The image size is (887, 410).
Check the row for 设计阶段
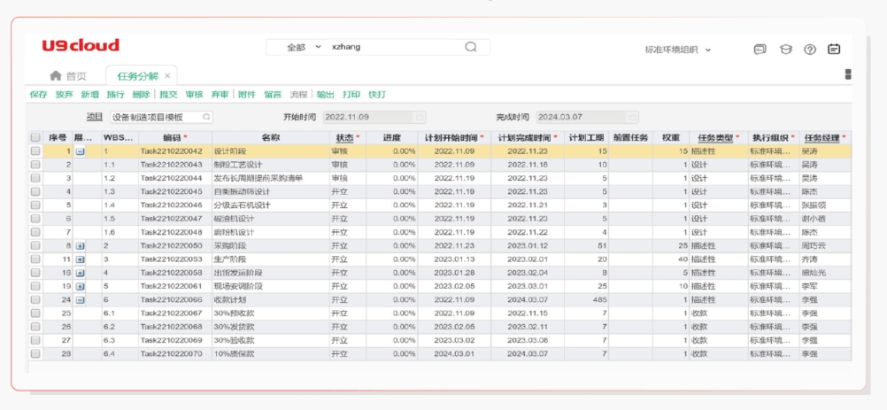tap(35, 151)
